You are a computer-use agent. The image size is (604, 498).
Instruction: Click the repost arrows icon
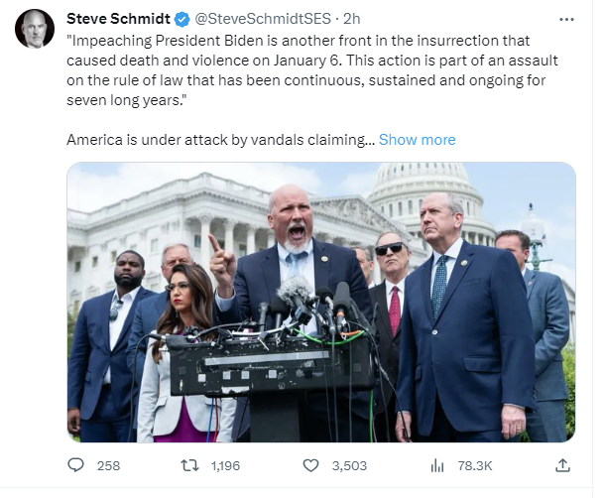click(x=189, y=464)
